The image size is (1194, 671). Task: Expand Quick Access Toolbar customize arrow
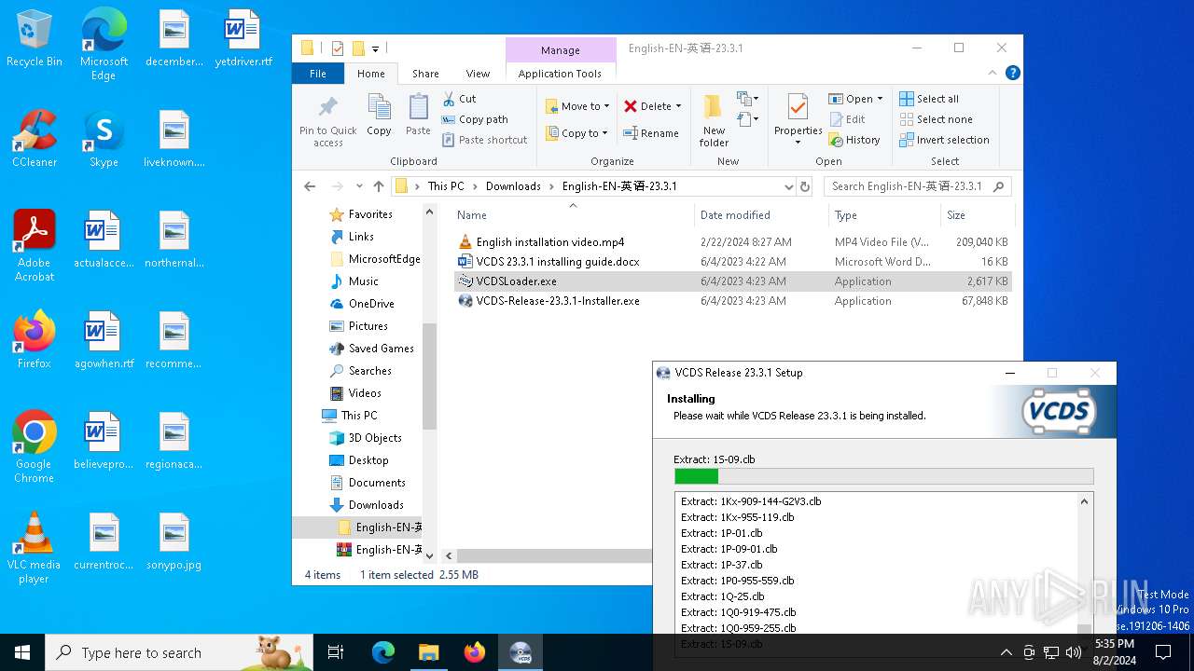[x=375, y=48]
